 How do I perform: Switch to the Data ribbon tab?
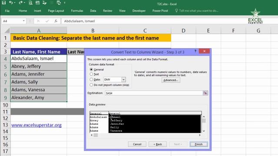[x=93, y=11]
